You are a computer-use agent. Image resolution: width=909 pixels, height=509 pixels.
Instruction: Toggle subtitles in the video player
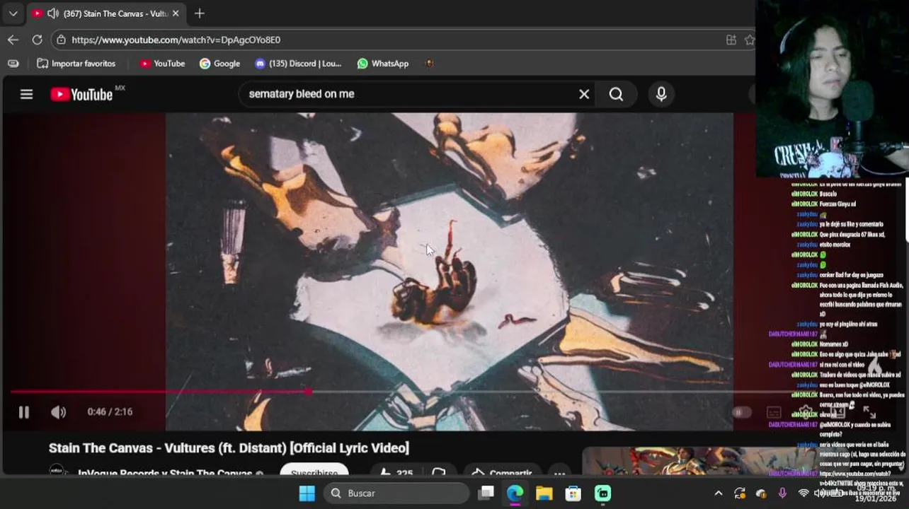[774, 412]
